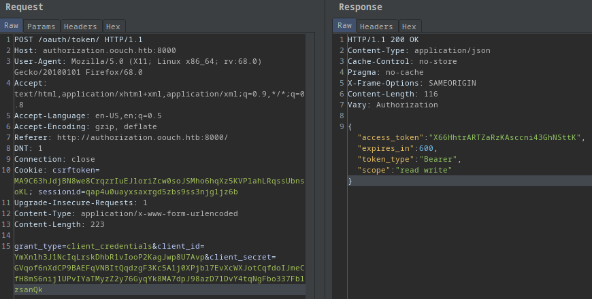Place cursor on the Host header line
The height and width of the screenshot is (299, 592).
95,50
